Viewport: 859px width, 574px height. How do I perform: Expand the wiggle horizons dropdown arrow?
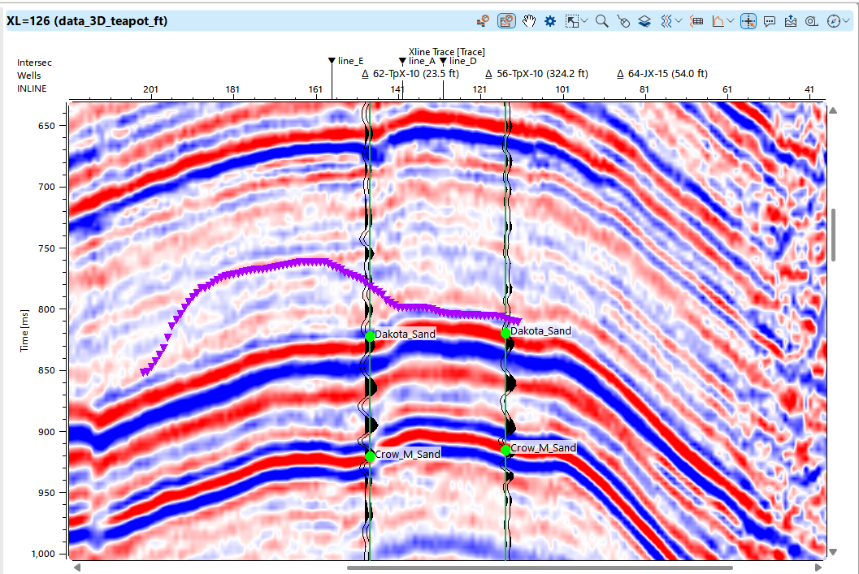point(679,21)
